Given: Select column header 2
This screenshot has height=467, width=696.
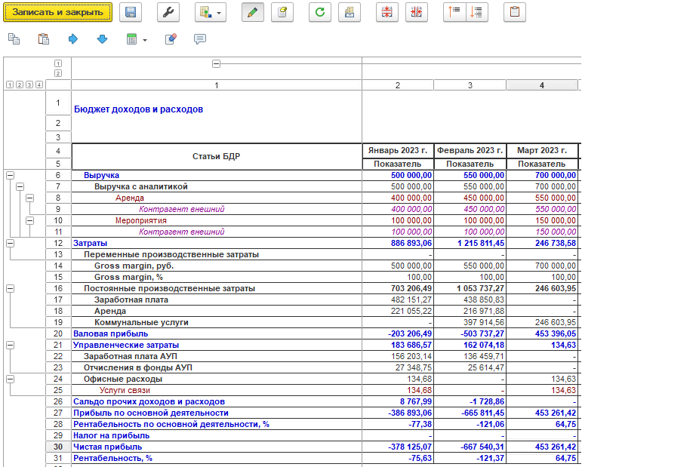Looking at the screenshot, I should (x=398, y=85).
